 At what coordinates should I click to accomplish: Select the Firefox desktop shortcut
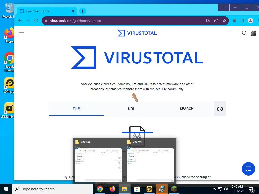click(9, 35)
